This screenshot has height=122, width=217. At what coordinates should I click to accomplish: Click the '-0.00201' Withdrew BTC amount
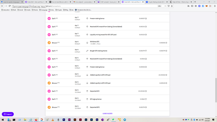pos(162,43)
